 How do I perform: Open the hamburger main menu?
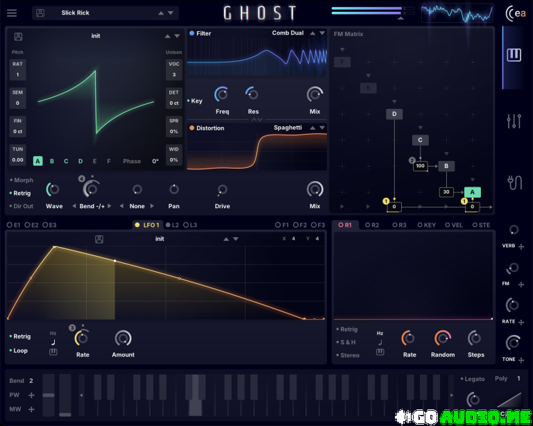point(12,13)
